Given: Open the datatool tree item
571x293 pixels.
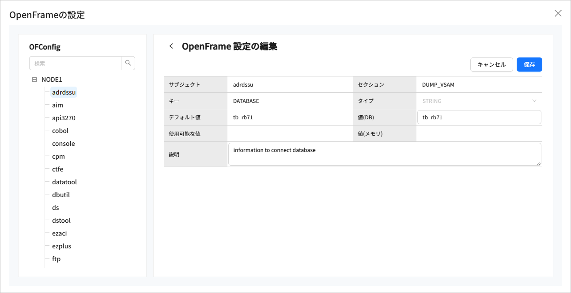Looking at the screenshot, I should point(64,182).
